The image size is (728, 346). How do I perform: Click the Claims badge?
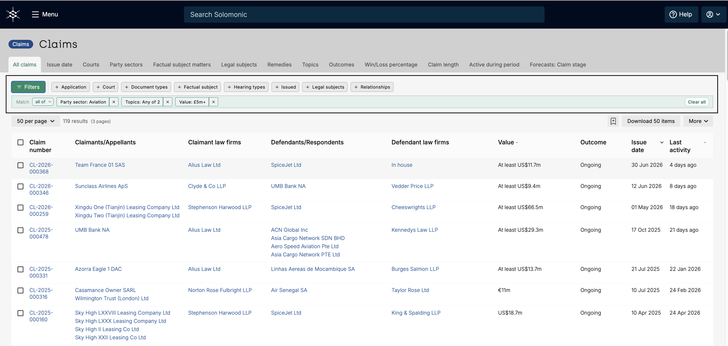tap(21, 44)
